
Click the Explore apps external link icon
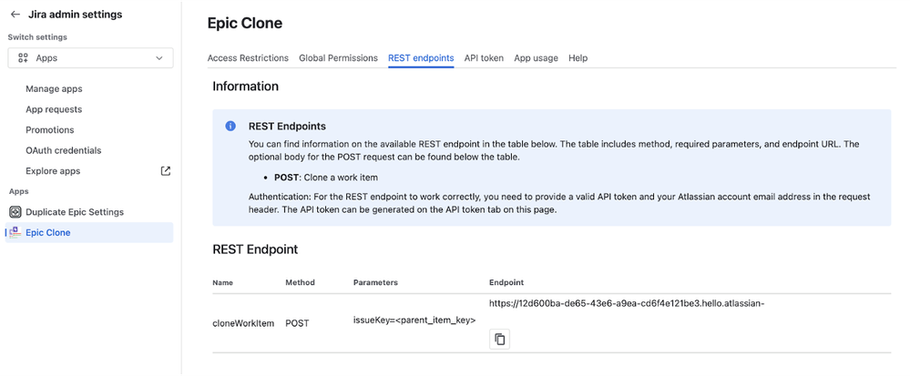pos(165,171)
